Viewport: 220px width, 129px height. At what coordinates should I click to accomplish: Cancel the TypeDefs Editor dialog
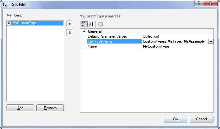point(201,119)
